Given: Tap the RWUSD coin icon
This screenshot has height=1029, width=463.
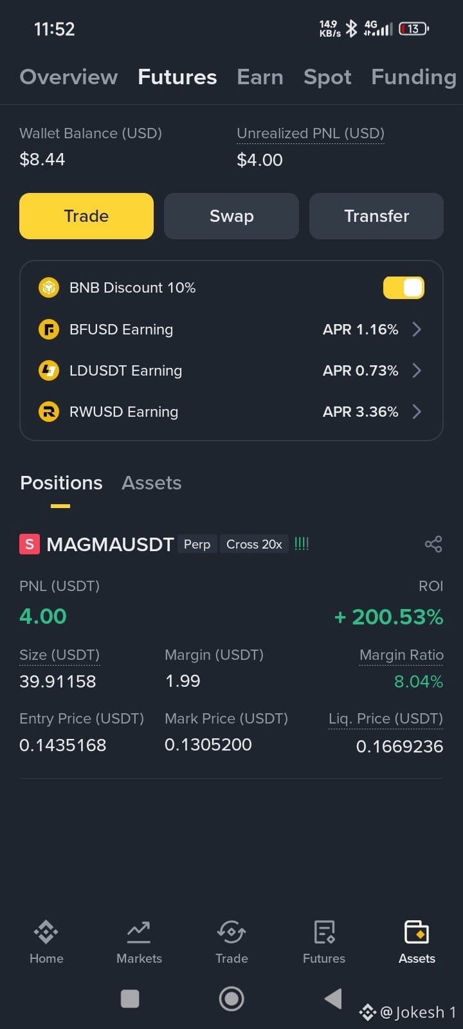Looking at the screenshot, I should click(49, 412).
